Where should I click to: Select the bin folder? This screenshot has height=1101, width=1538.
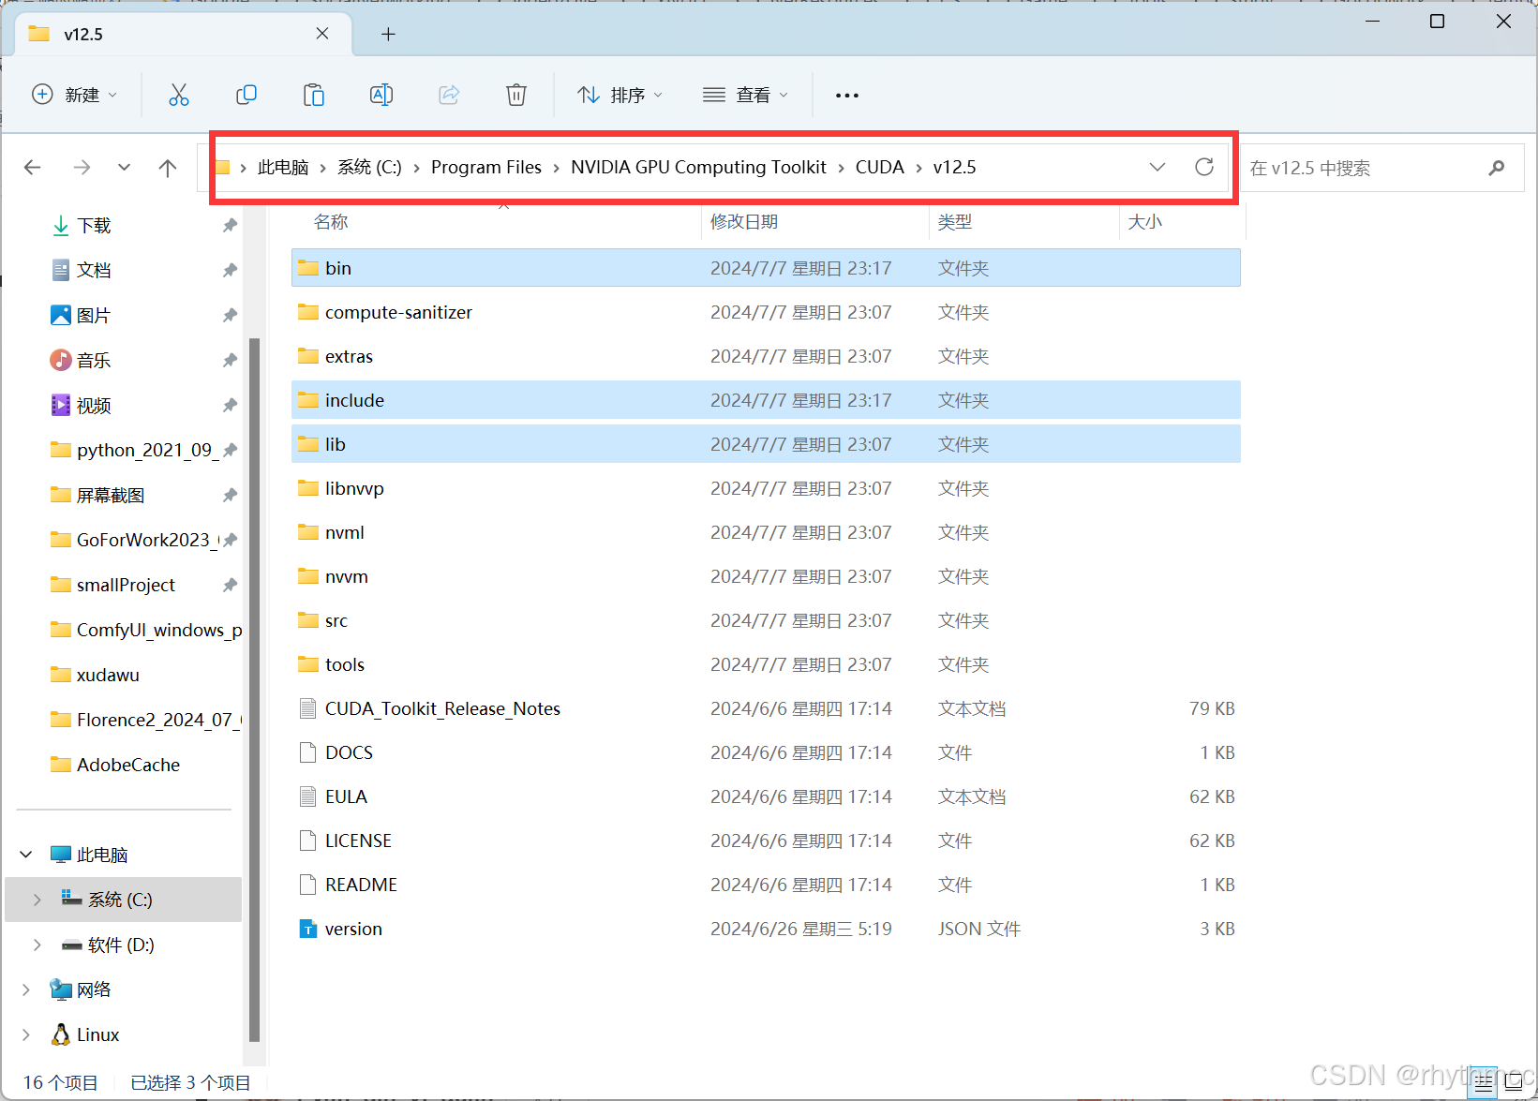pos(766,268)
